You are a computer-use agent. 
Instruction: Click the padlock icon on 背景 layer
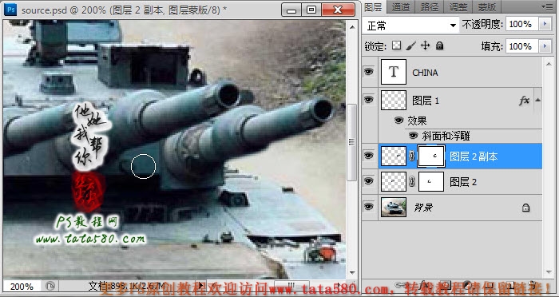(525, 208)
